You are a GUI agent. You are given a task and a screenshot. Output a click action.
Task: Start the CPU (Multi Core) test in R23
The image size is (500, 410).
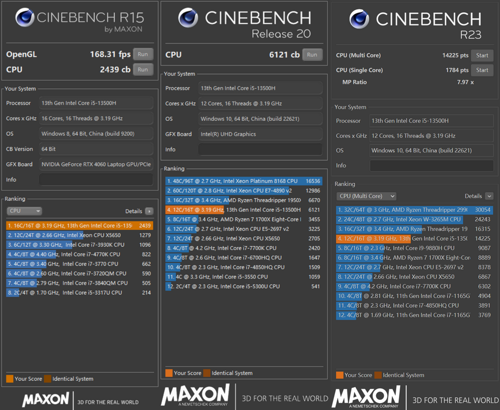pyautogui.click(x=482, y=55)
